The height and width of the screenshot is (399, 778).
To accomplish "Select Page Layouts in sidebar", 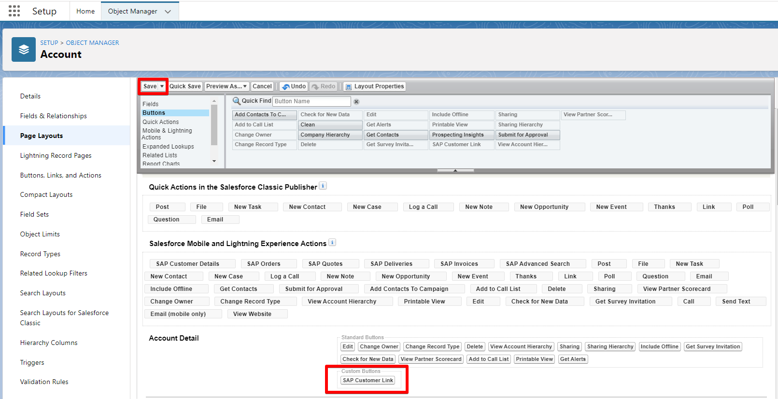I will tap(42, 136).
